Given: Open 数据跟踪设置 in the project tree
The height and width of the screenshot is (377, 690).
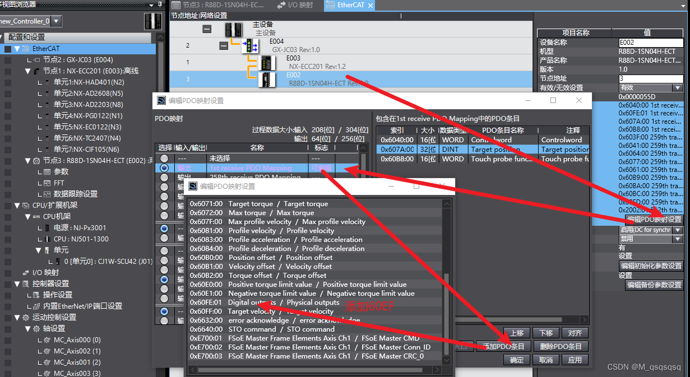Looking at the screenshot, I should (x=75, y=194).
